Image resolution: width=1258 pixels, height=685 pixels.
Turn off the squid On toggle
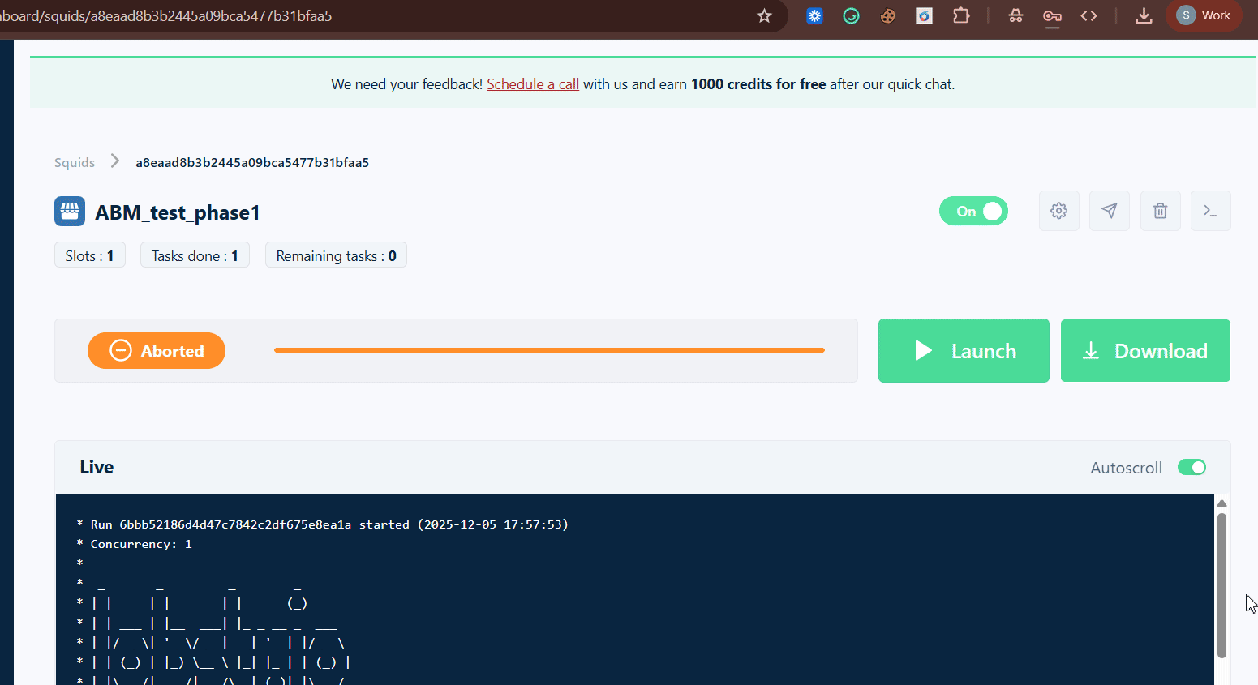pos(973,211)
